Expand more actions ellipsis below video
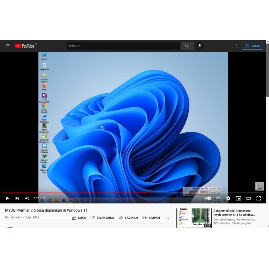This screenshot has width=269, height=269. click(x=167, y=218)
